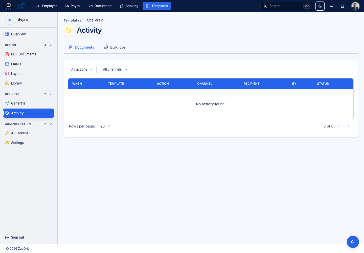Click Sign out
Screen dimensions: 364x253
tap(15, 237)
